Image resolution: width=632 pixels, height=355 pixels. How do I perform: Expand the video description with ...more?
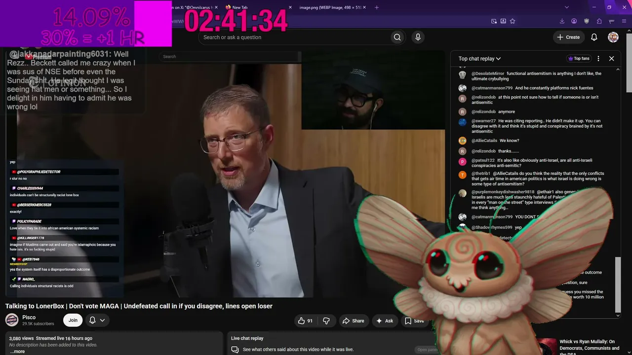[17, 352]
